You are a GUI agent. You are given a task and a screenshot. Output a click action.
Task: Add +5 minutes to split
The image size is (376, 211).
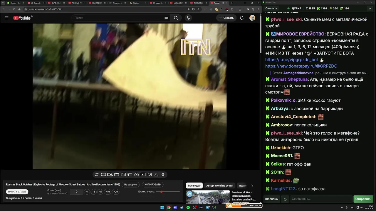[x=100, y=192]
